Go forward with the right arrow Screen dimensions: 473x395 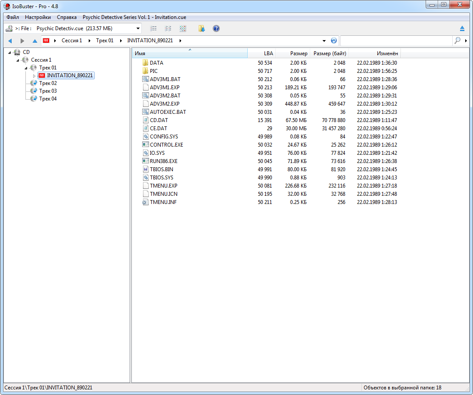pos(22,41)
